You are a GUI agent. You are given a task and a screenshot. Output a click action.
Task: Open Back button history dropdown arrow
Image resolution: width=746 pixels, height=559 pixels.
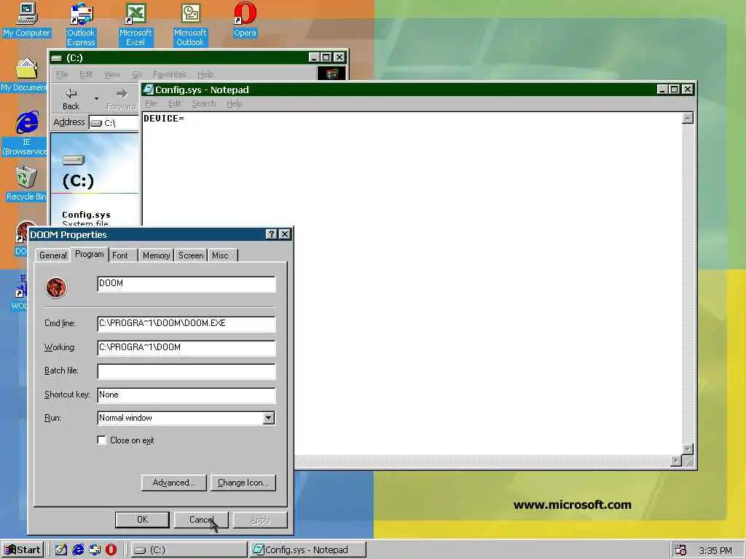coord(96,99)
